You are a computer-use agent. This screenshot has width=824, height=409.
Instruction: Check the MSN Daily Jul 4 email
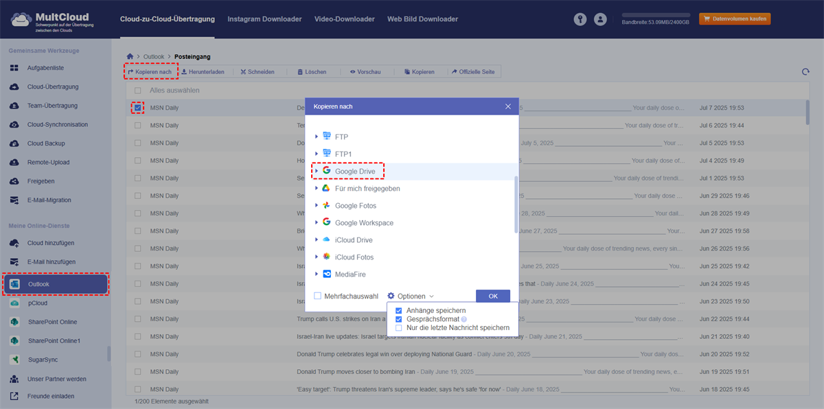click(138, 160)
